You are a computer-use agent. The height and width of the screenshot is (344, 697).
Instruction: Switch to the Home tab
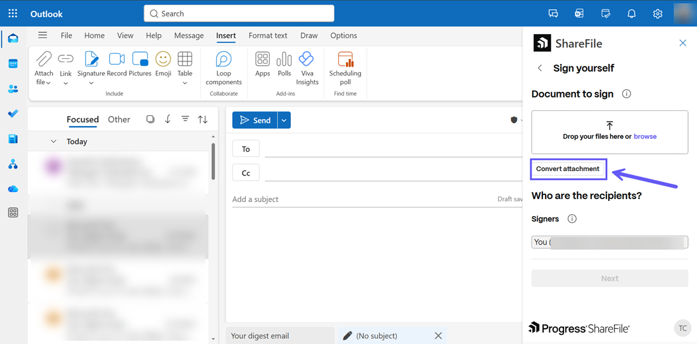(x=94, y=35)
